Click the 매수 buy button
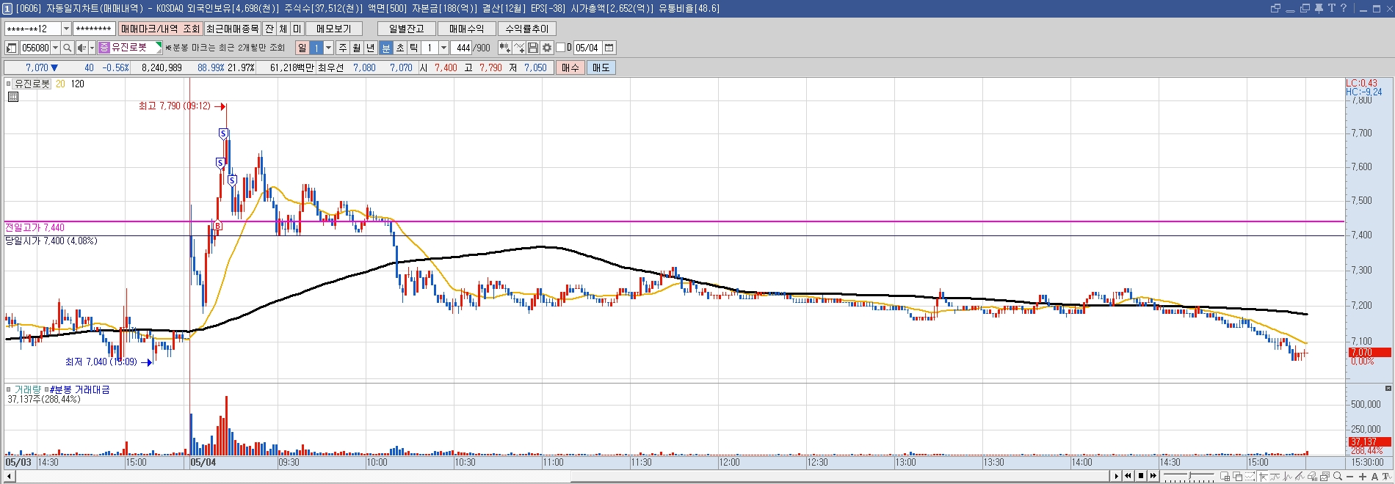Screen dimensions: 1395x484 (570, 67)
